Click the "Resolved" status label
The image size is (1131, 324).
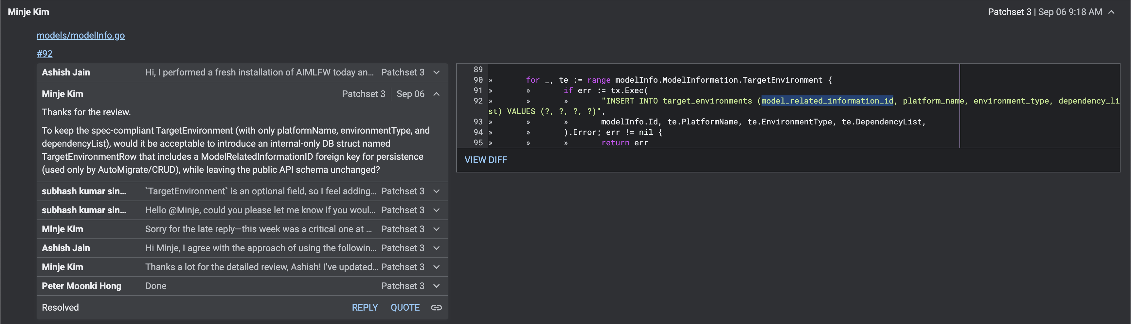pos(60,307)
